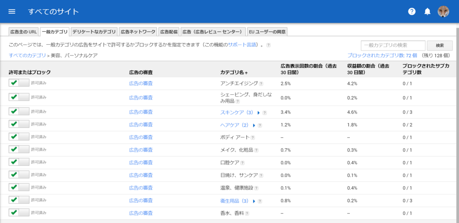Click the すべてのサイト header title

pos(54,12)
